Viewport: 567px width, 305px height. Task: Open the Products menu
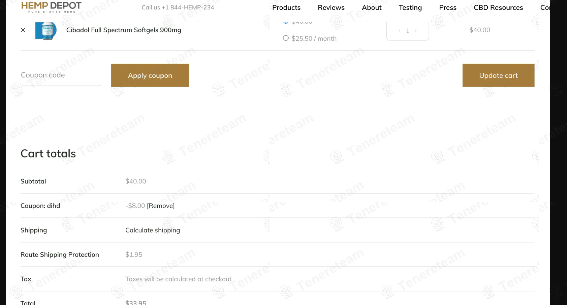pos(286,7)
